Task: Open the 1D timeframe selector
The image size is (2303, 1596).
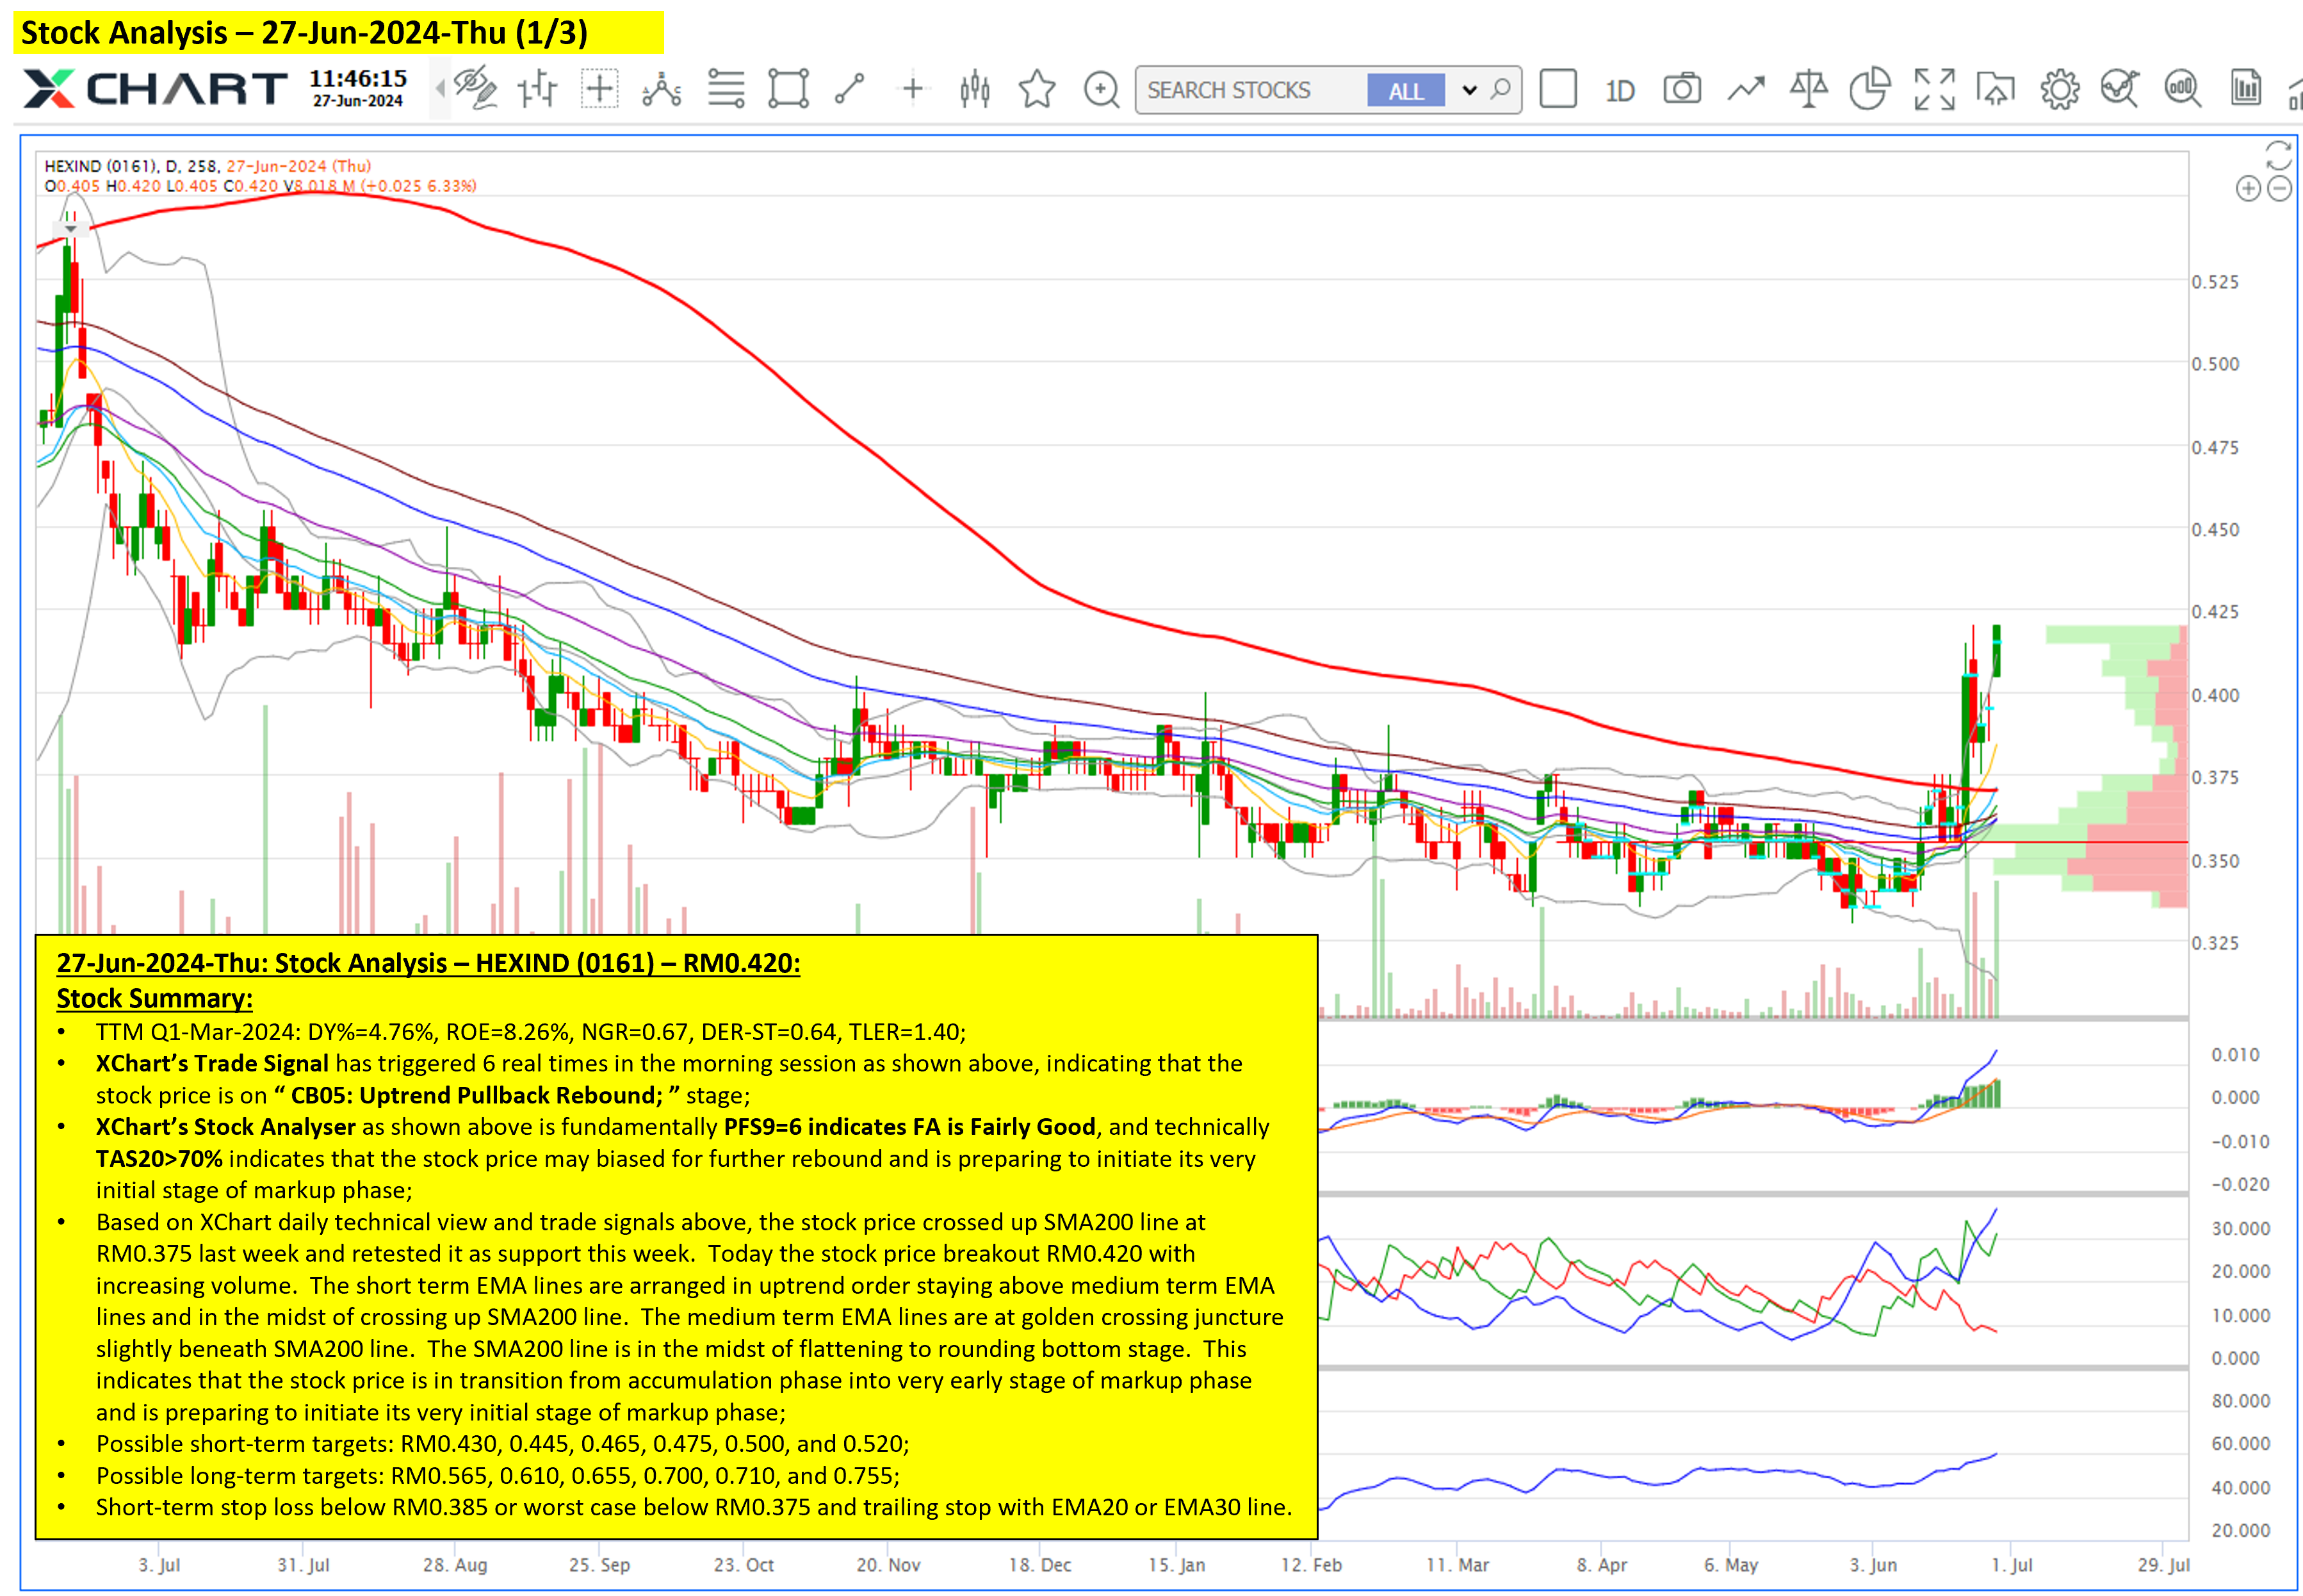Action: coord(1620,91)
